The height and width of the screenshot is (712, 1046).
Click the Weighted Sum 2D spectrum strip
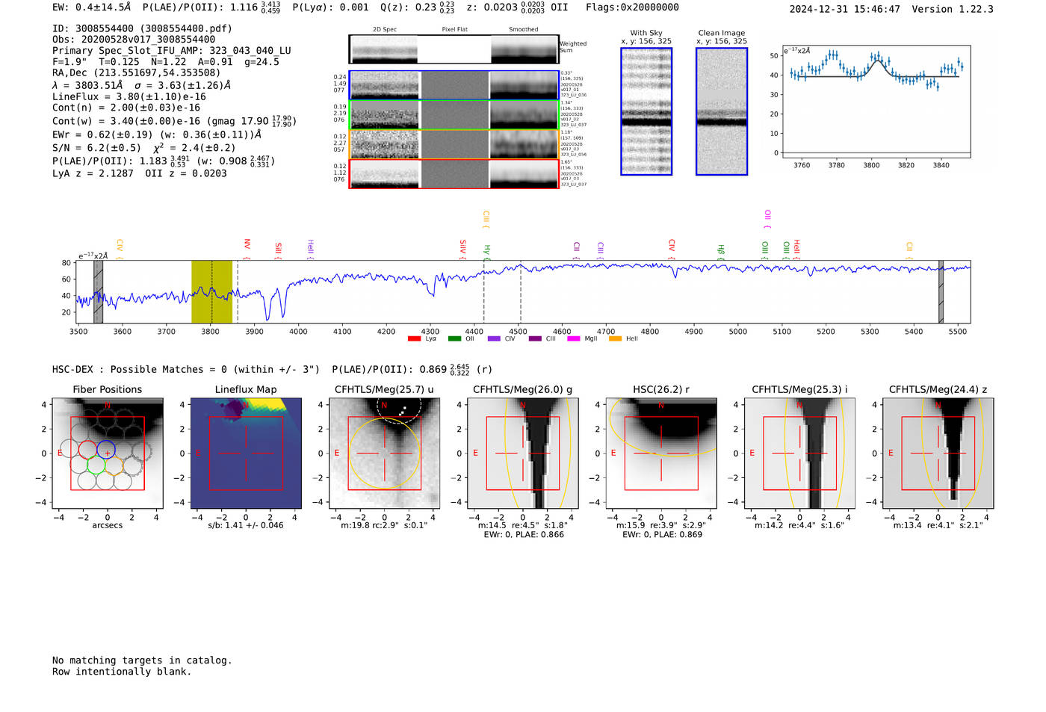[454, 49]
